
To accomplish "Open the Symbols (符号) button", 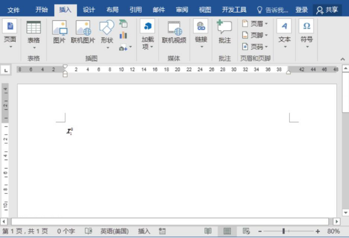I will [307, 34].
